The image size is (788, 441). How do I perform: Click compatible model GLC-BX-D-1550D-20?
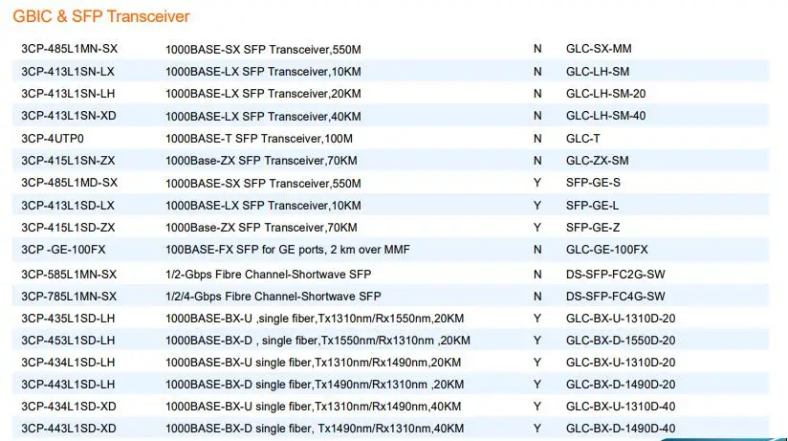(x=621, y=341)
